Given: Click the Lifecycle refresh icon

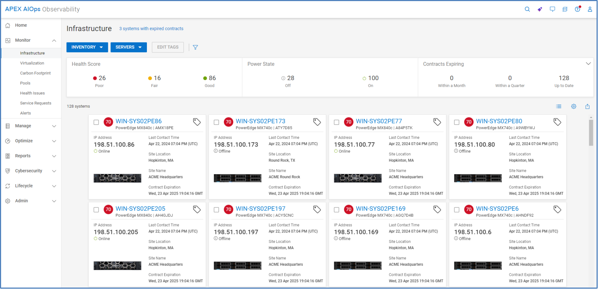Looking at the screenshot, I should coord(8,186).
